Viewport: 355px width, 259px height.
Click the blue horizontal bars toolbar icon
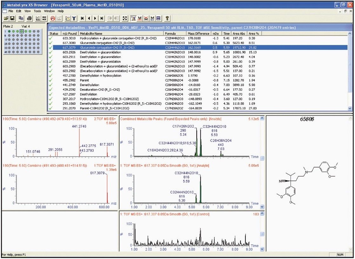click(158, 18)
